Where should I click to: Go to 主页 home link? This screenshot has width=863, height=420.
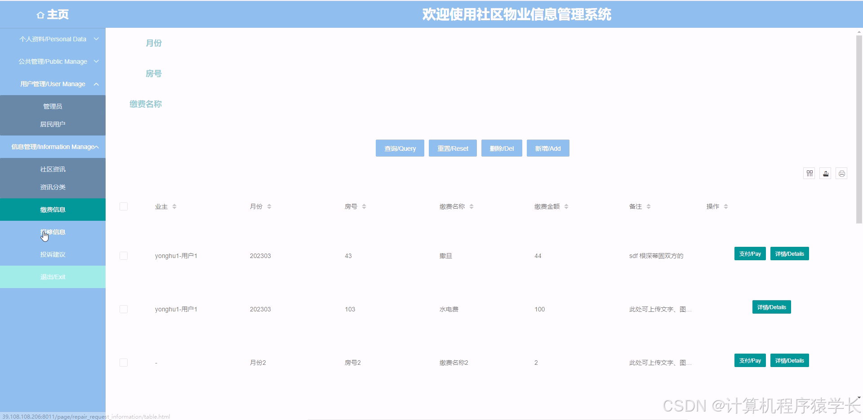click(58, 15)
